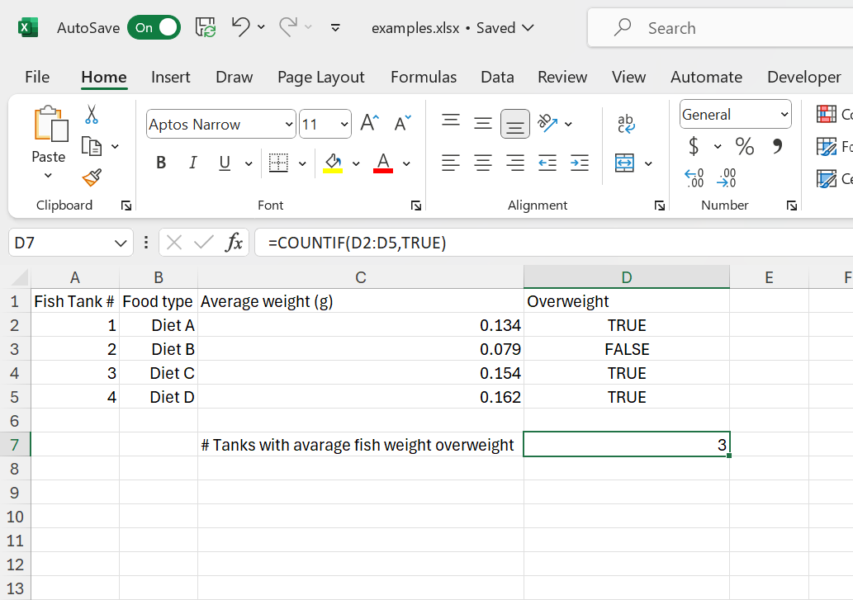Screen dimensions: 853x600
Task: Open the Aptos Narrow font dropdown
Action: 289,125
